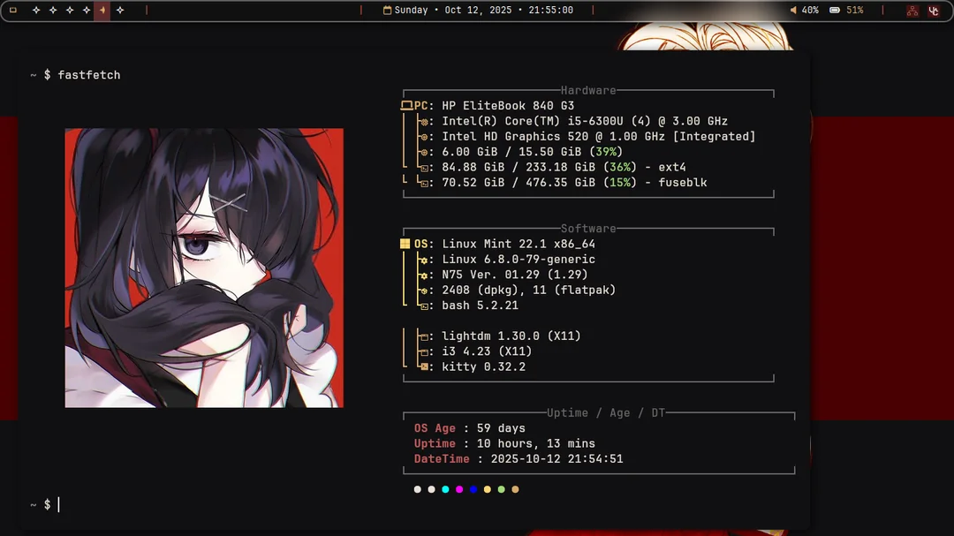Click the green color dot
954x536 pixels.
pos(502,489)
